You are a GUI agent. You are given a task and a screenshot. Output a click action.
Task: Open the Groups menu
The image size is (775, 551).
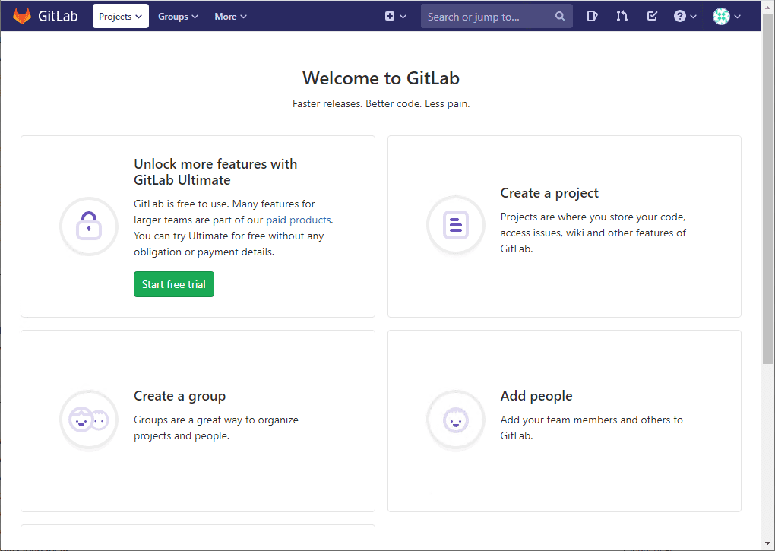click(x=178, y=16)
